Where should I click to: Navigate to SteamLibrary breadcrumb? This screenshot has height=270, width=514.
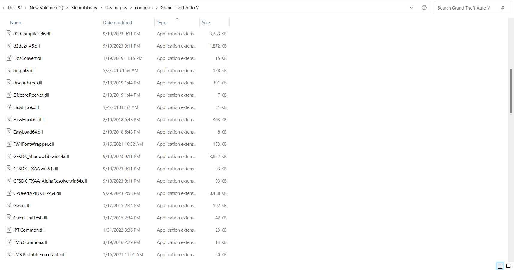tap(84, 8)
